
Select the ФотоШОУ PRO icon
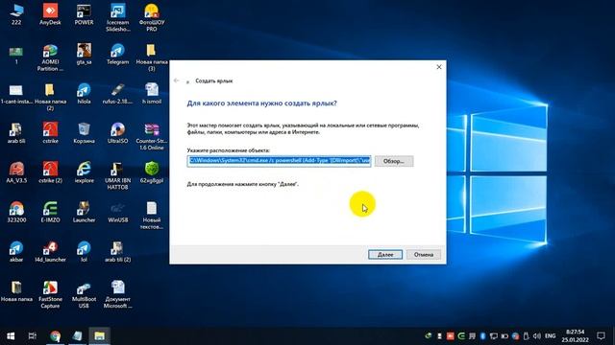152,18
